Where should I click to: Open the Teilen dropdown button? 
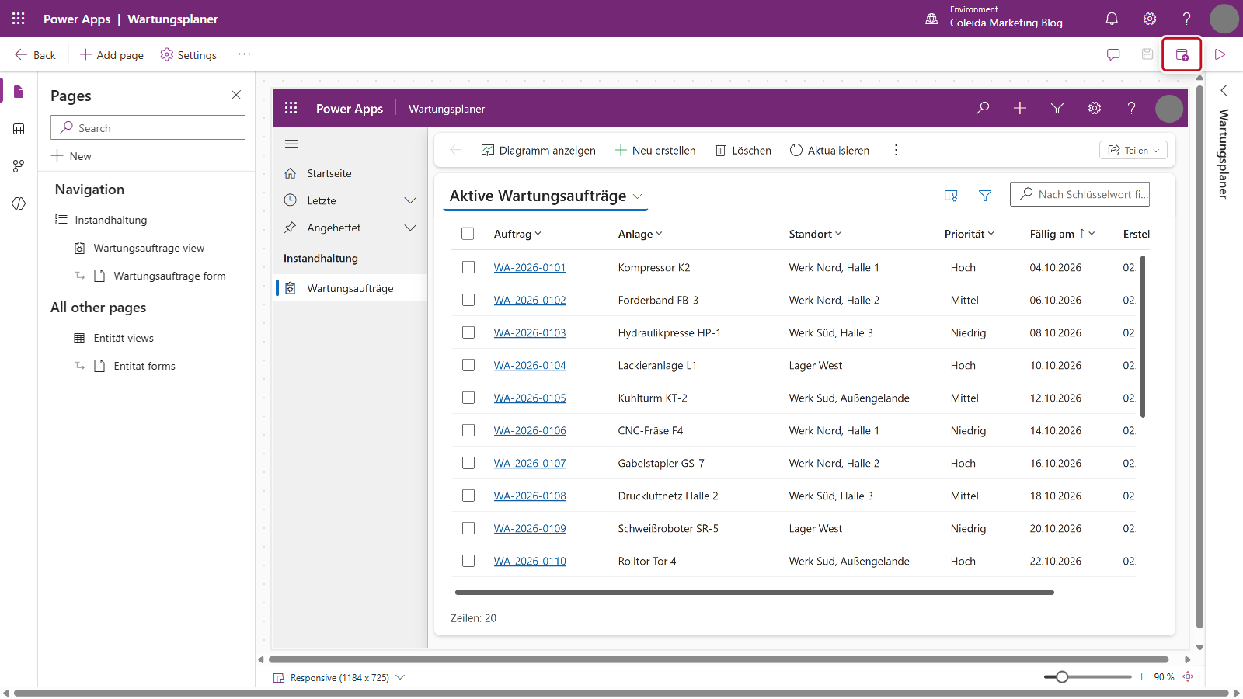tap(1133, 150)
